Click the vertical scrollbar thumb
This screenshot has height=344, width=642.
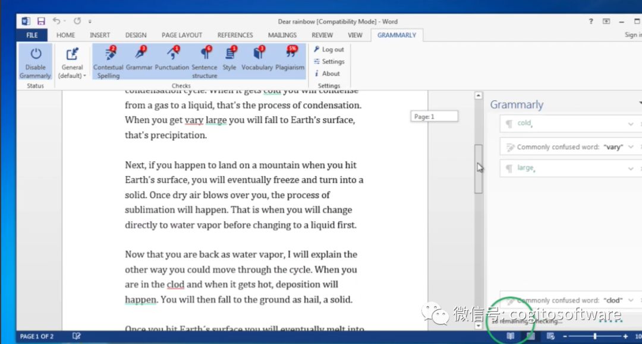pos(478,168)
